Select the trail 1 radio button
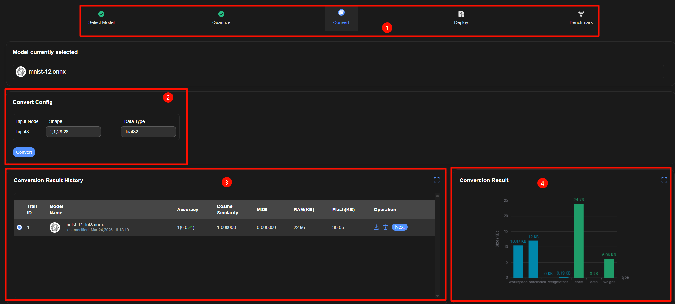 click(19, 227)
